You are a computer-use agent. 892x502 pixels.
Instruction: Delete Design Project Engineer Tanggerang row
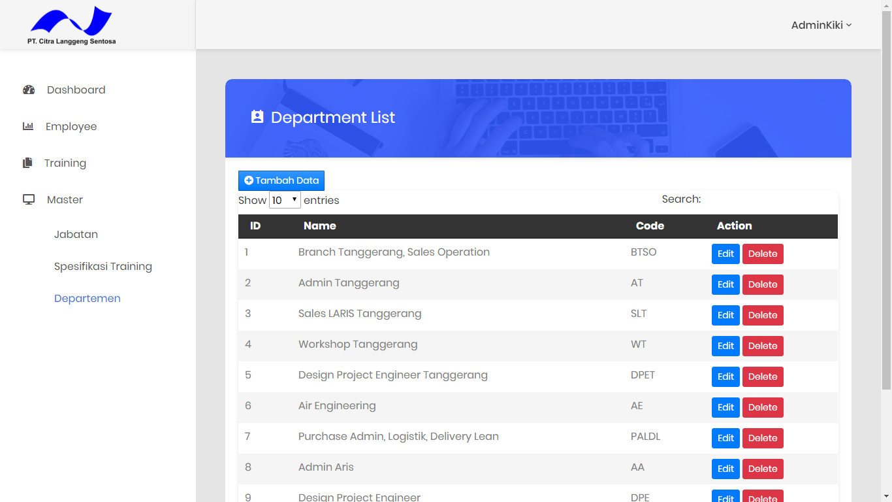(763, 377)
